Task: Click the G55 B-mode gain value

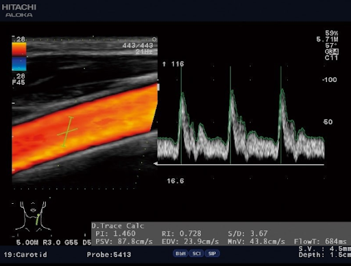Action: [71, 242]
